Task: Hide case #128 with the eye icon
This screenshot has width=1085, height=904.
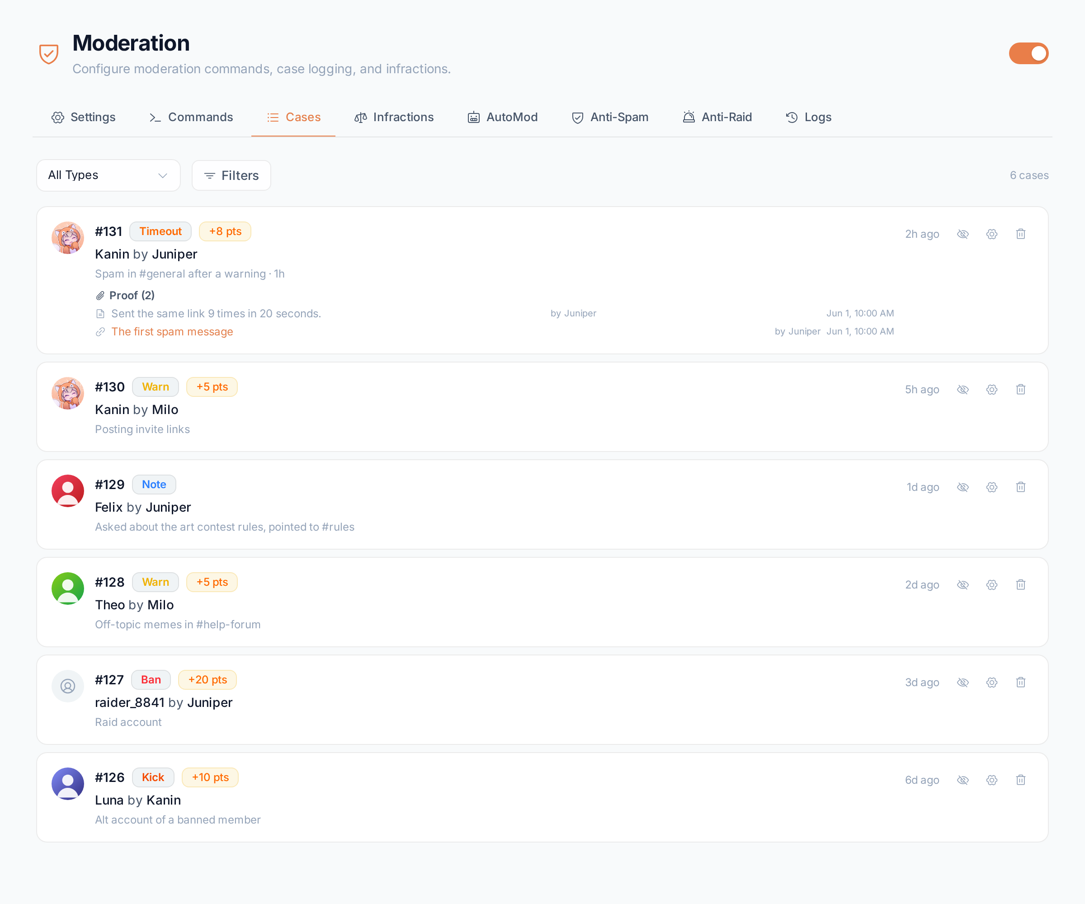Action: 962,585
